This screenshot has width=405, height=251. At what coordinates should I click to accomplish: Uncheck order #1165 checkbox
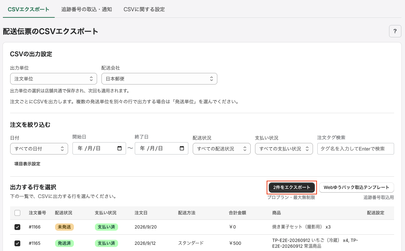click(17, 243)
